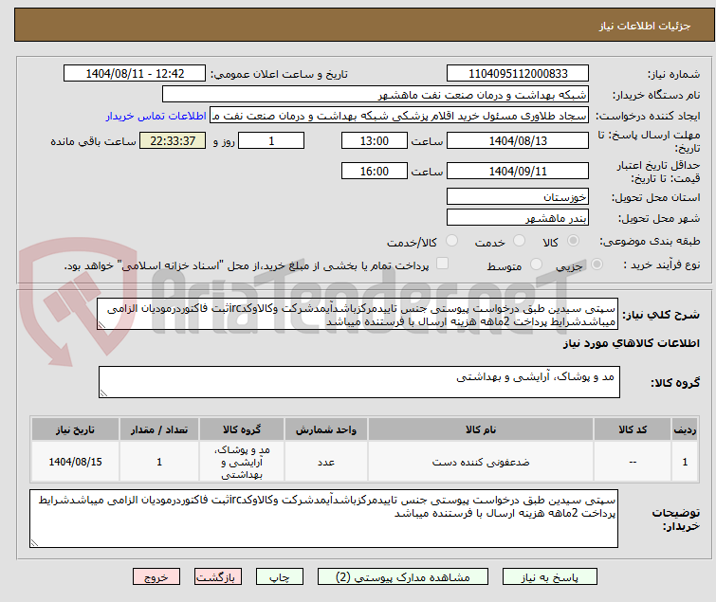This screenshot has width=716, height=602.
Task: Click resize handle of شرح کلی نیاز box
Action: (x=101, y=325)
